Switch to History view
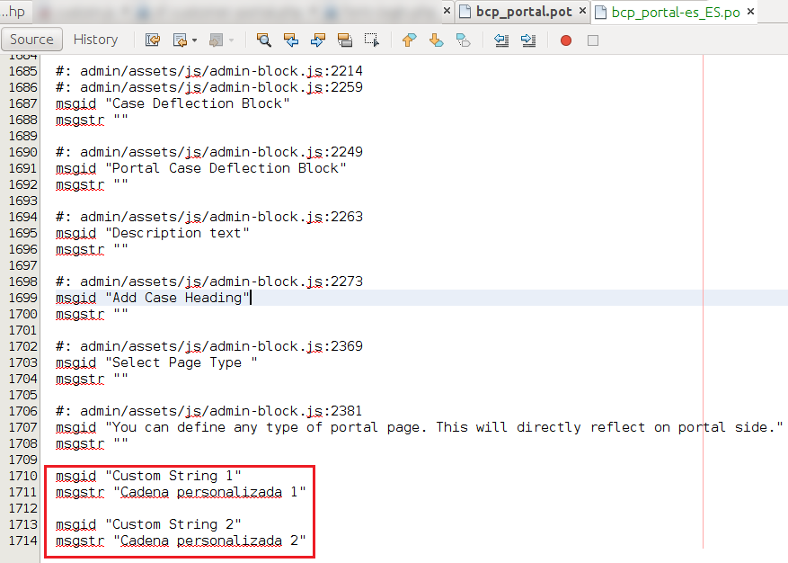The image size is (788, 563). click(95, 40)
